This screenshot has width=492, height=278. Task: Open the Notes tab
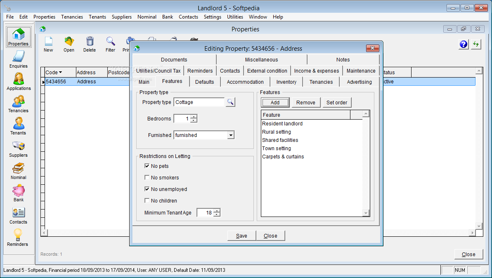tap(343, 59)
